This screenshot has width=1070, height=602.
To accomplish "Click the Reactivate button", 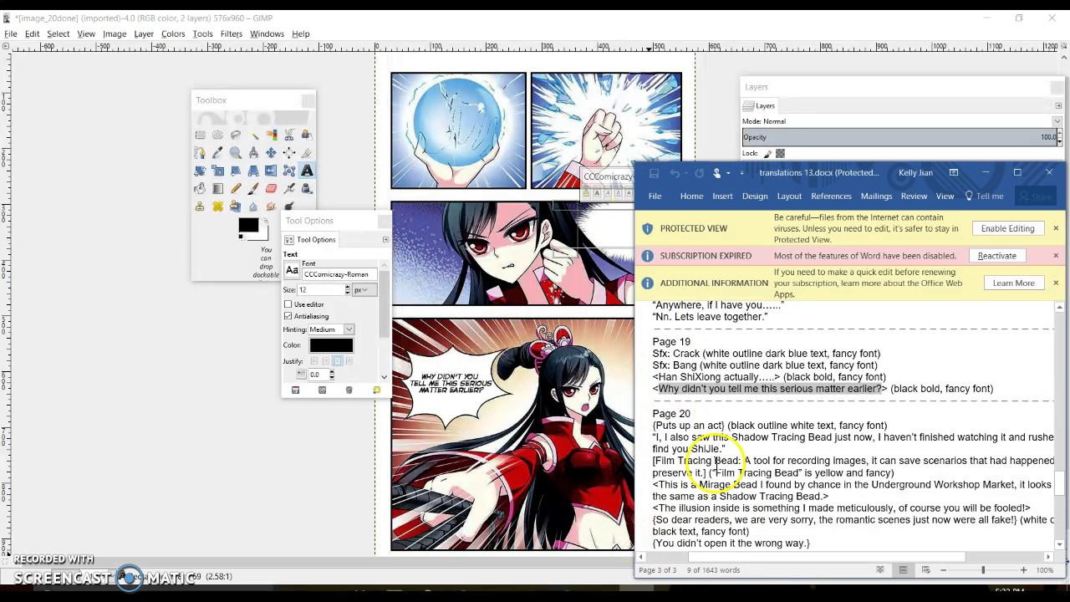I will [996, 256].
